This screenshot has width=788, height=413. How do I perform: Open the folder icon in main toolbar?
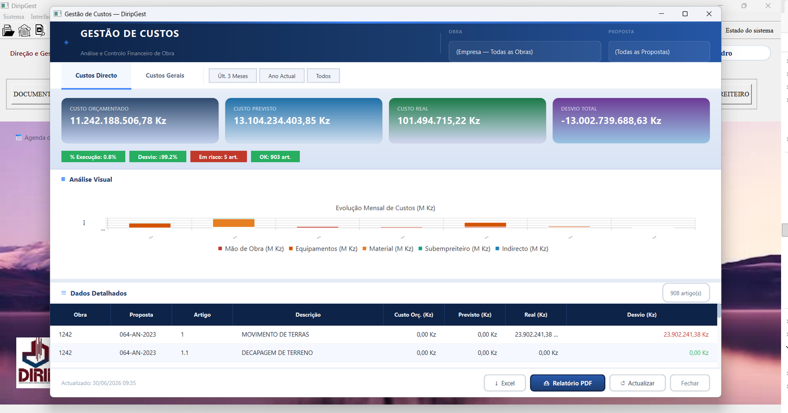click(8, 31)
